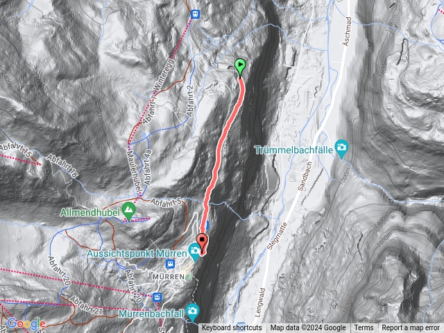
Task: Open the map Terms link
Action: pos(364,328)
